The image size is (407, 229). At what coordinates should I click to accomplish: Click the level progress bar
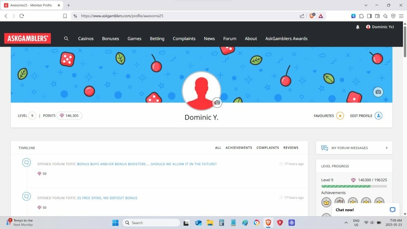pos(354,186)
